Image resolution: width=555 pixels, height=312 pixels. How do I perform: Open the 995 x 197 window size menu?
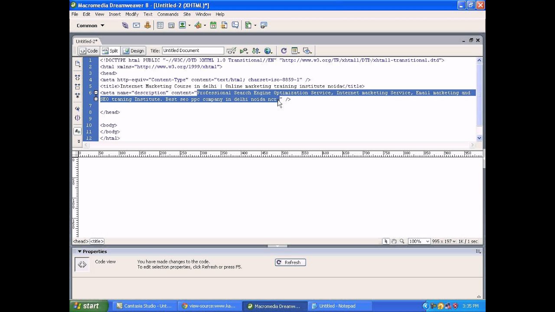point(444,241)
